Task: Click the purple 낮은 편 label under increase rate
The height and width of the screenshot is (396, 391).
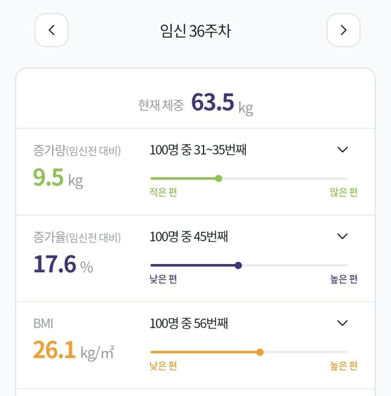Action: [x=163, y=279]
